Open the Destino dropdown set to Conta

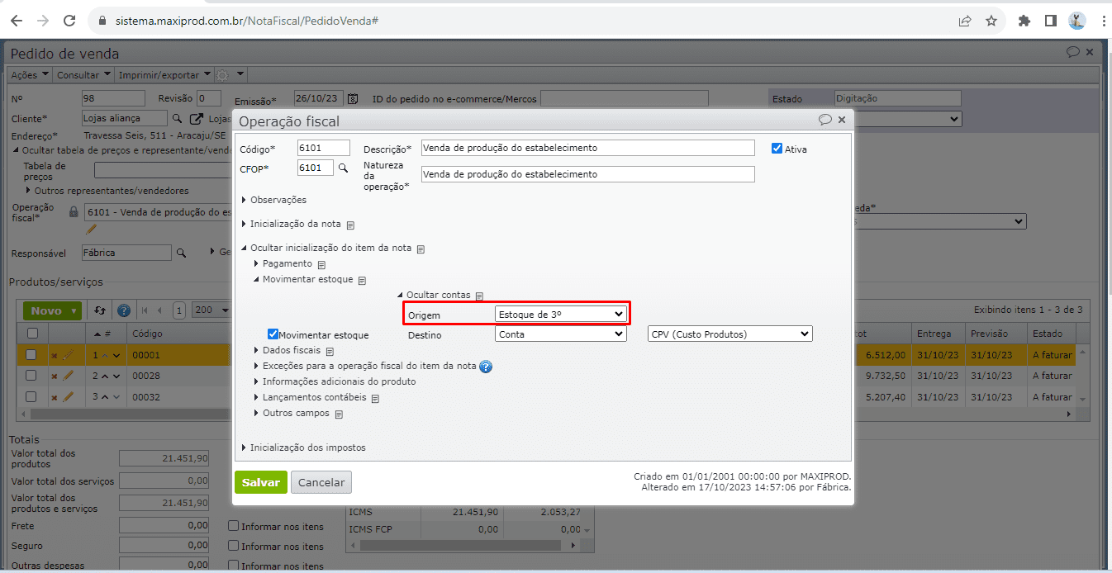click(x=560, y=334)
